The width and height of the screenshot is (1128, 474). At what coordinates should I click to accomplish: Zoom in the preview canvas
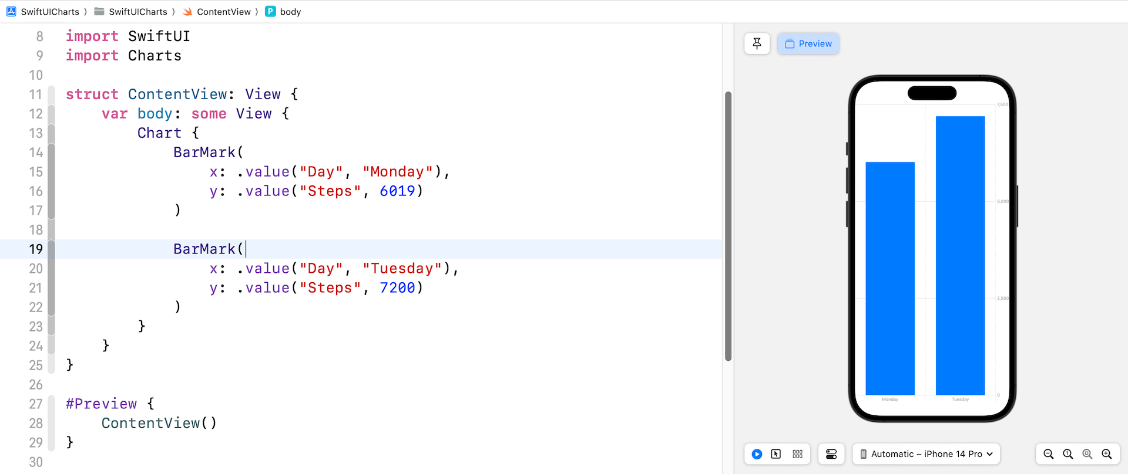(x=1107, y=454)
